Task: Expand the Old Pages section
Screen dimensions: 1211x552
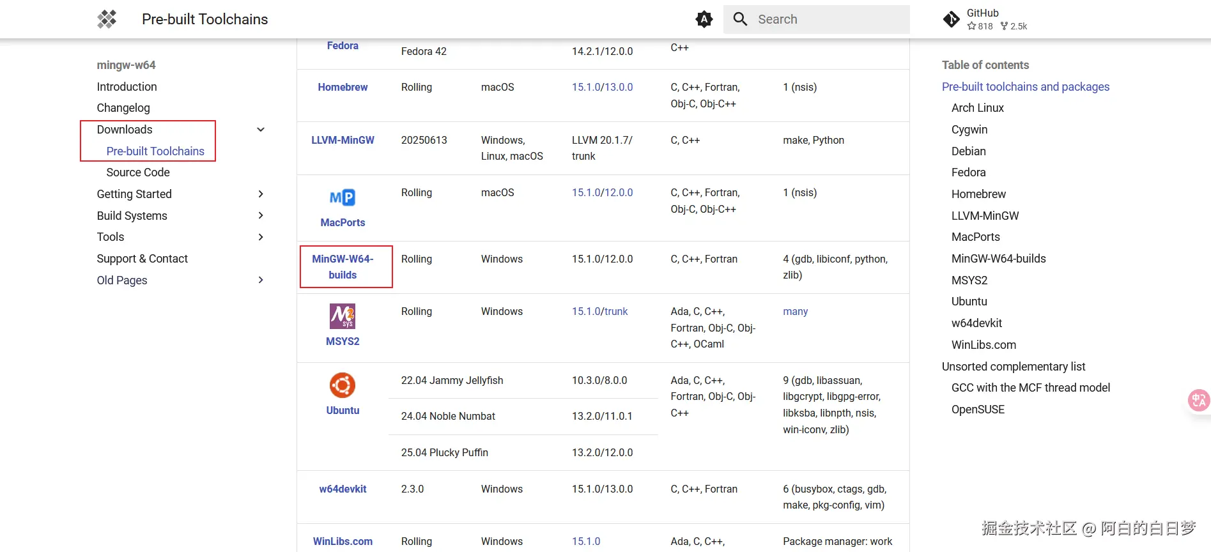Action: (x=261, y=280)
